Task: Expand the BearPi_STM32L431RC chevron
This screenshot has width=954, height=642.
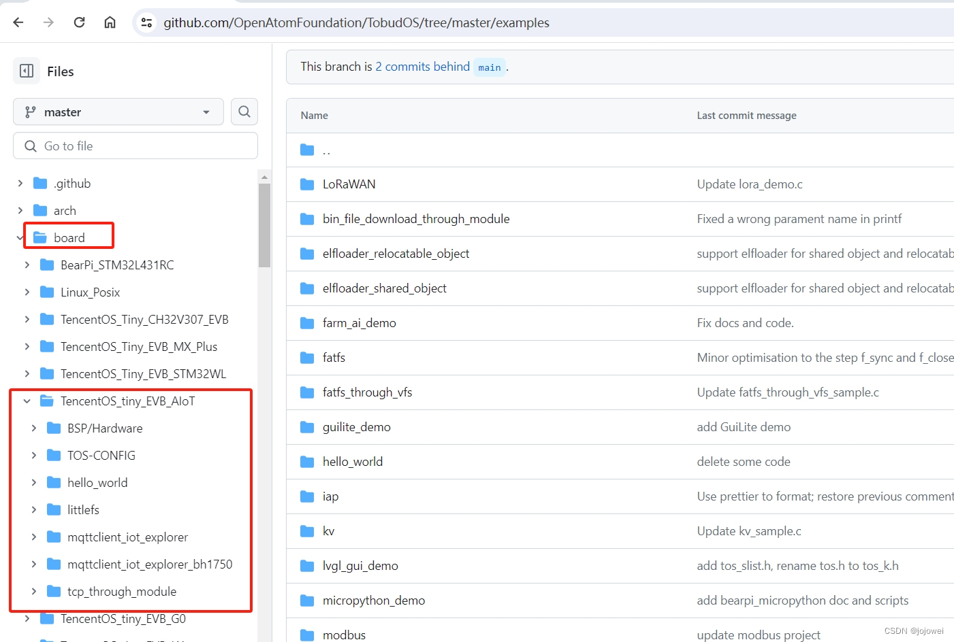Action: pyautogui.click(x=27, y=265)
